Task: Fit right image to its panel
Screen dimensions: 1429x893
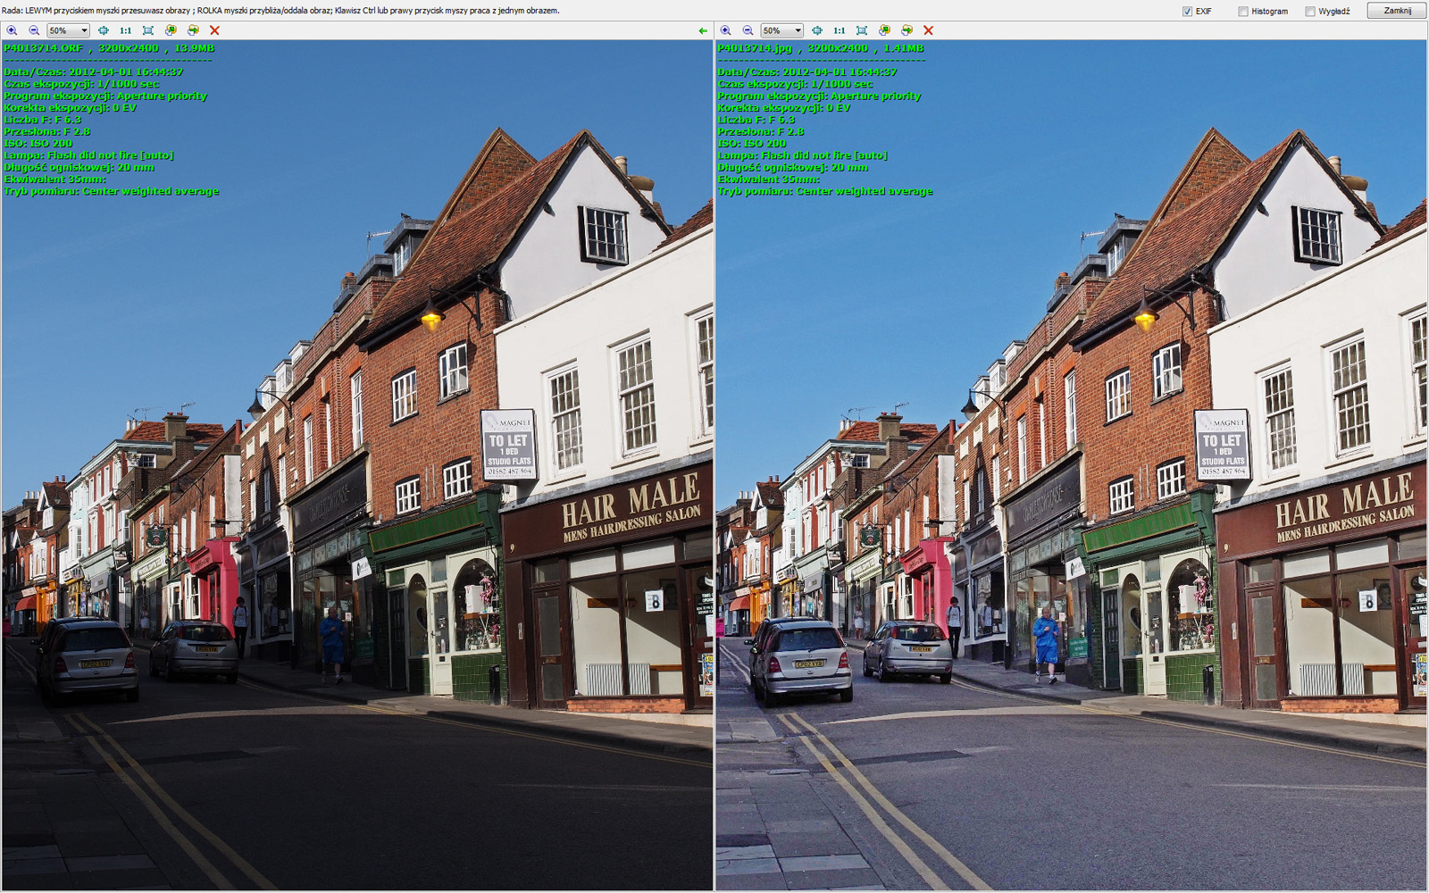Action: point(862,30)
